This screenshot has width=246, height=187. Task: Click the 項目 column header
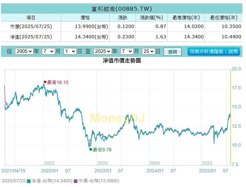[x=31, y=18]
